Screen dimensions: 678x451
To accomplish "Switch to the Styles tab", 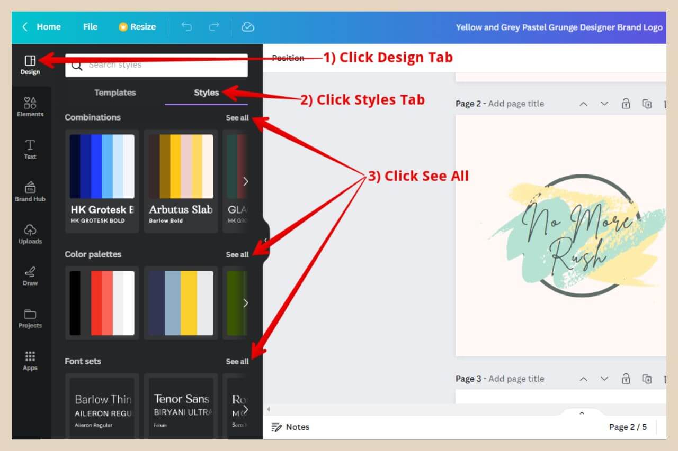I will pyautogui.click(x=206, y=93).
